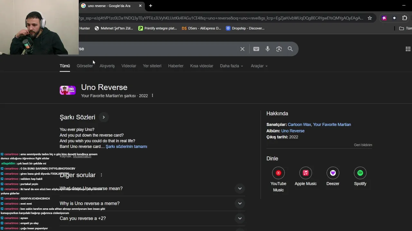Start voice search with microphone icon
Image resolution: width=412 pixels, height=231 pixels.
tap(267, 49)
